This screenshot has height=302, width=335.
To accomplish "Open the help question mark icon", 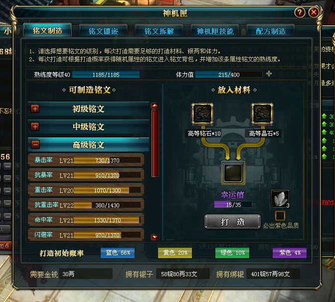I will click(300, 12).
